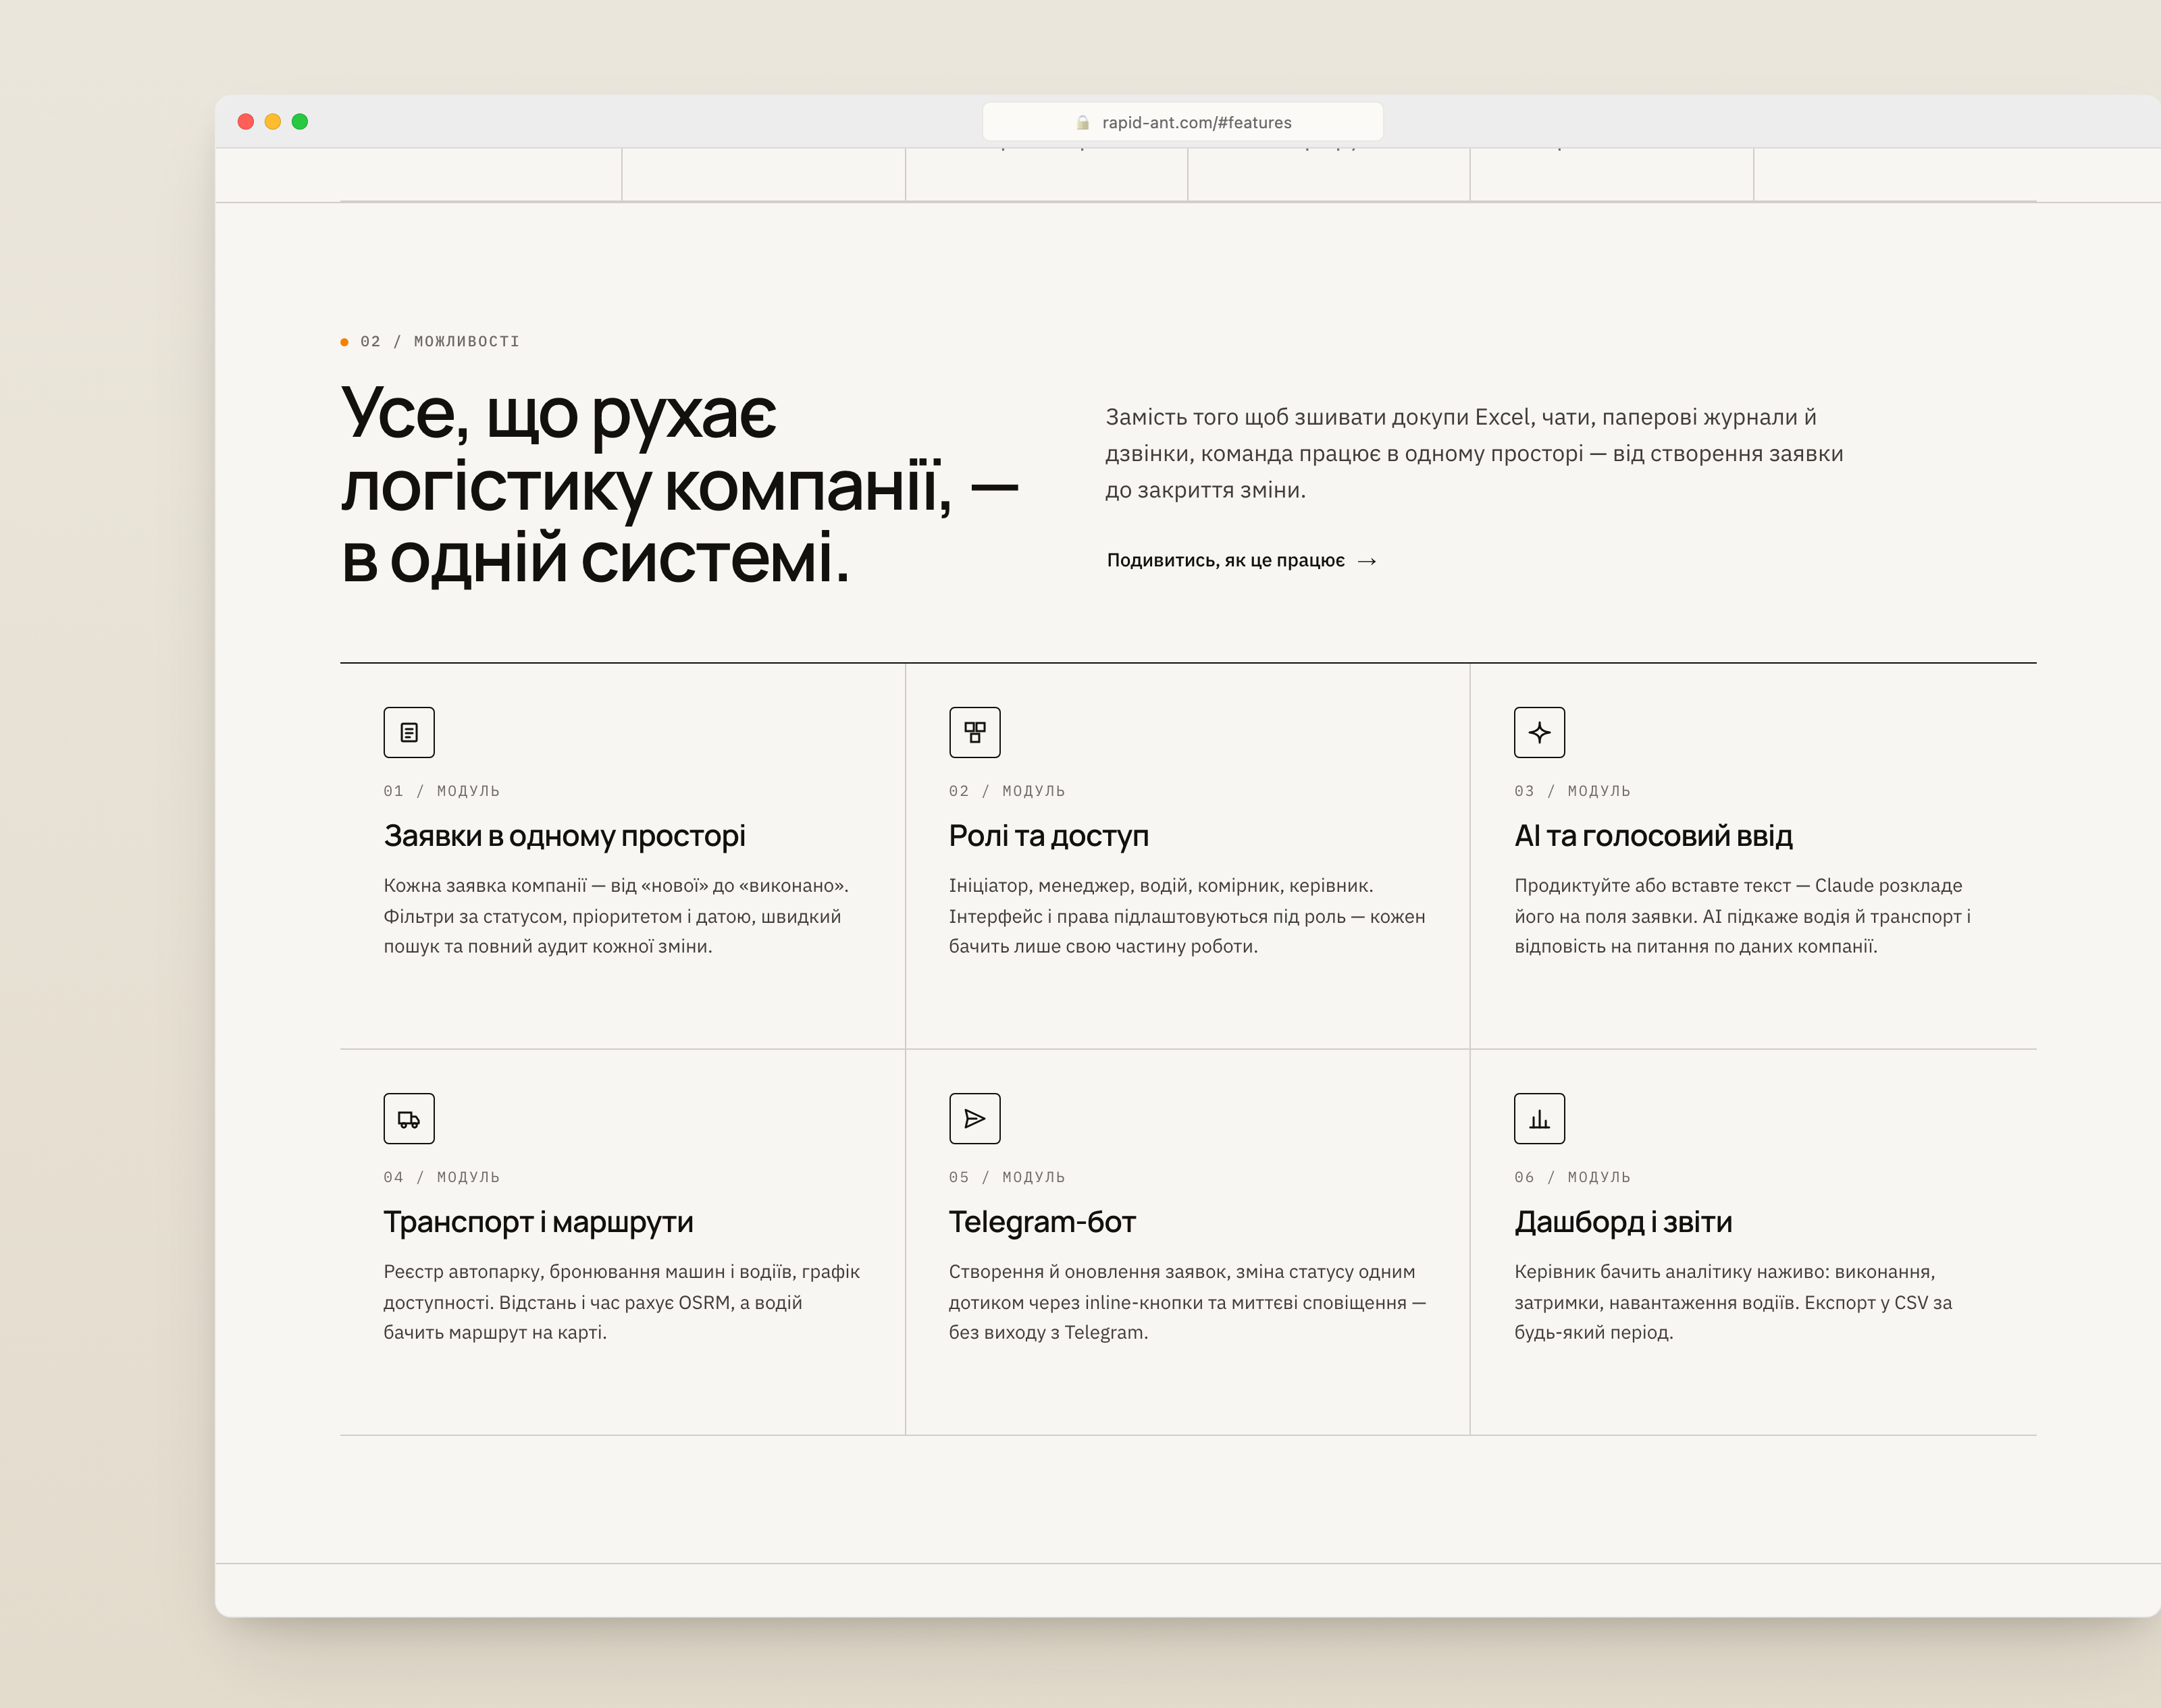Click the bar chart icon for Дашборд і звіти

(1540, 1118)
